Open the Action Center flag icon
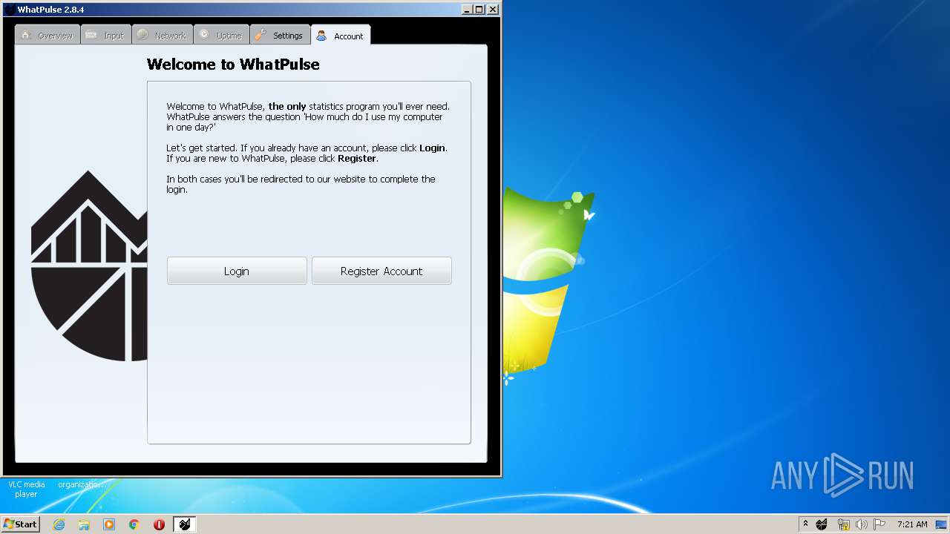 coord(879,524)
